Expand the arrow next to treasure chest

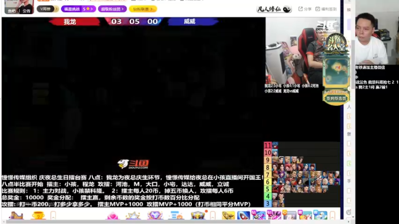pyautogui.click(x=213, y=216)
